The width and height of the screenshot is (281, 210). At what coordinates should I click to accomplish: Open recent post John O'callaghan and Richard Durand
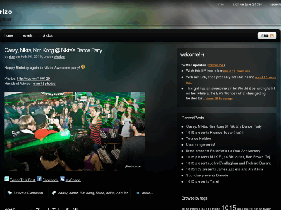pos(229,163)
